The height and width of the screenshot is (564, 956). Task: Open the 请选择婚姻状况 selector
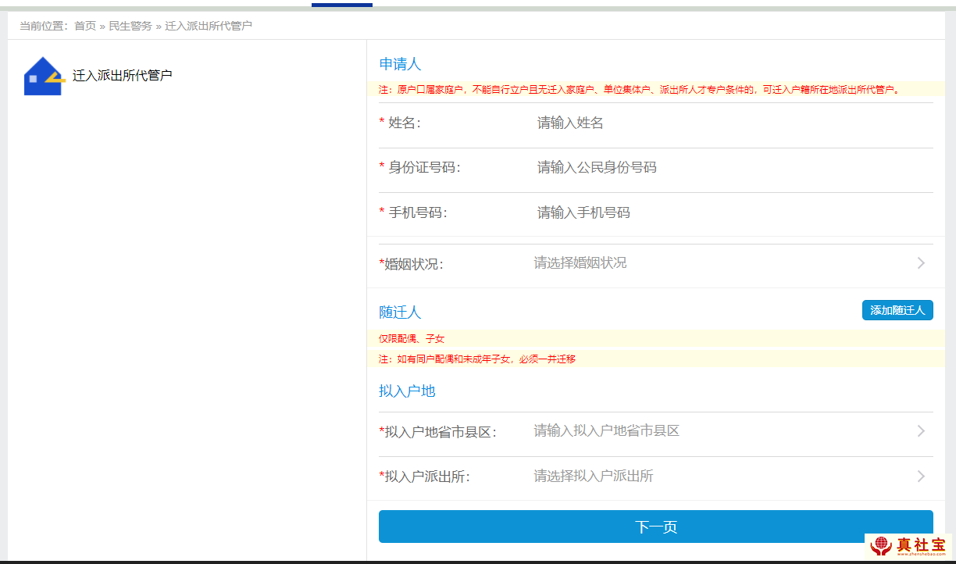580,263
